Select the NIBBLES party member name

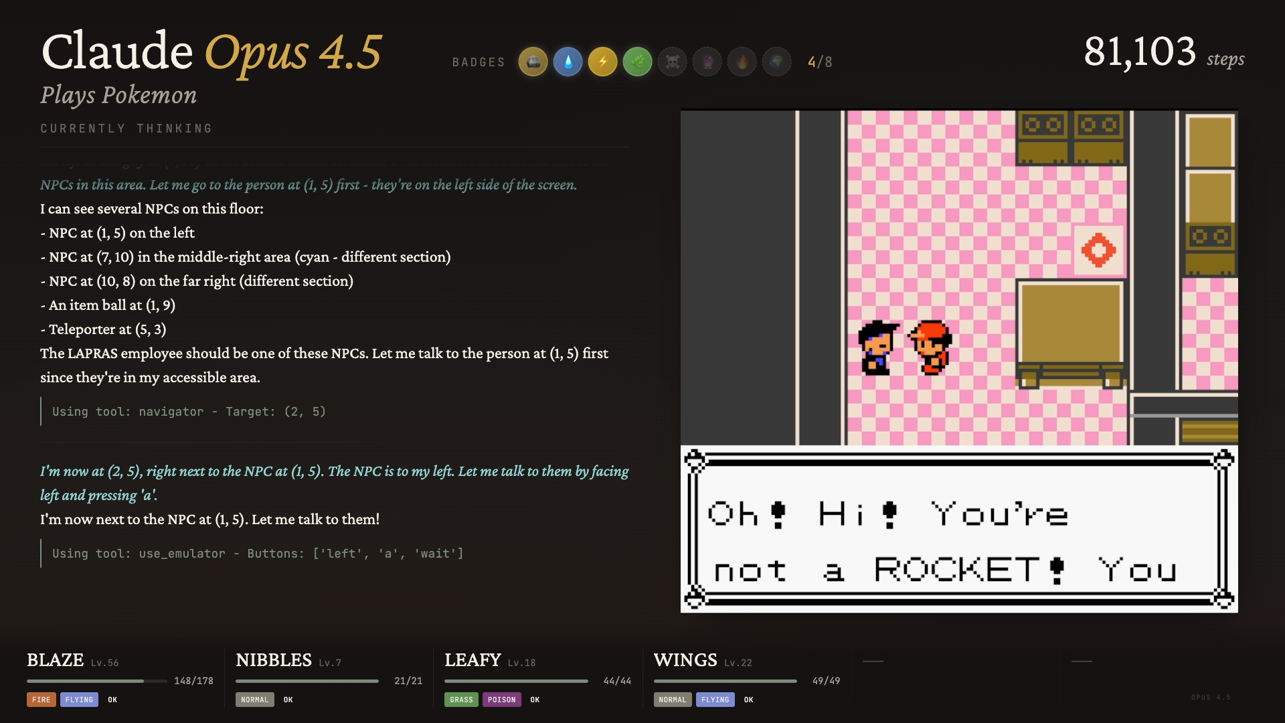point(273,660)
